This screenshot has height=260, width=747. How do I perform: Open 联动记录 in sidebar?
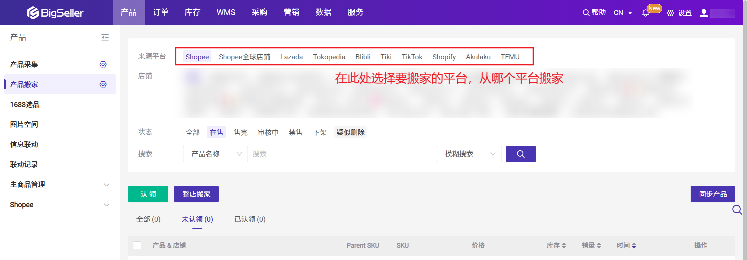click(x=24, y=165)
